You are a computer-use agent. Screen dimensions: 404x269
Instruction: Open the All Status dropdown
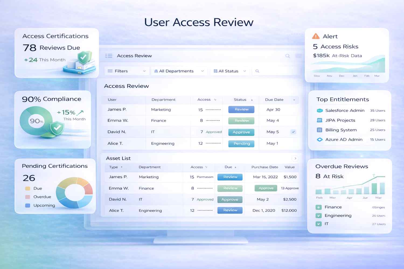(230, 71)
